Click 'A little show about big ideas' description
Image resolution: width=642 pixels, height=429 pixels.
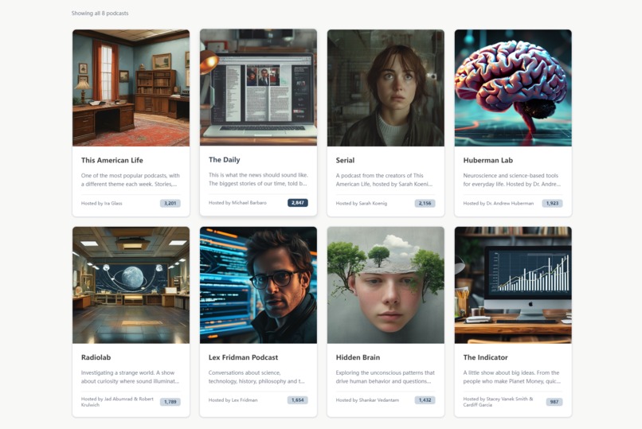tap(512, 377)
